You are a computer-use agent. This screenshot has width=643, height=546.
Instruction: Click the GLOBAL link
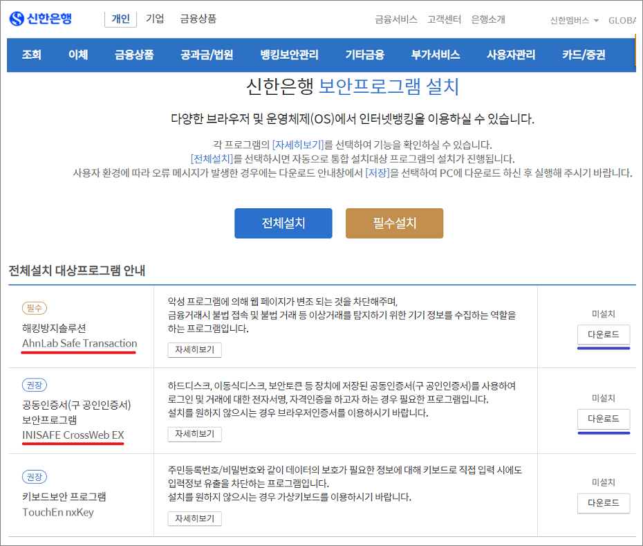622,21
